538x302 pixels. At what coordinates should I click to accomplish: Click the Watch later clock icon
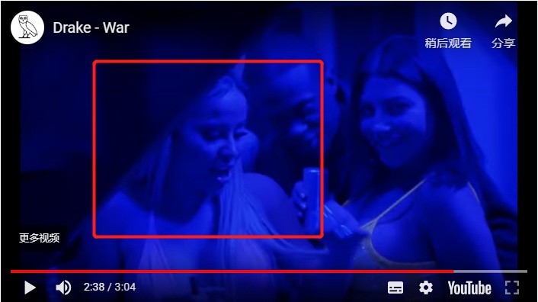point(448,21)
